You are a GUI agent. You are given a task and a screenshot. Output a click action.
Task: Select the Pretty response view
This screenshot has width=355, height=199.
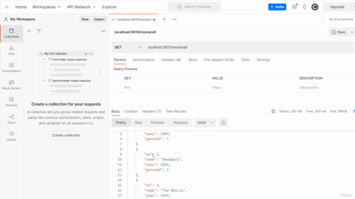pyautogui.click(x=121, y=123)
